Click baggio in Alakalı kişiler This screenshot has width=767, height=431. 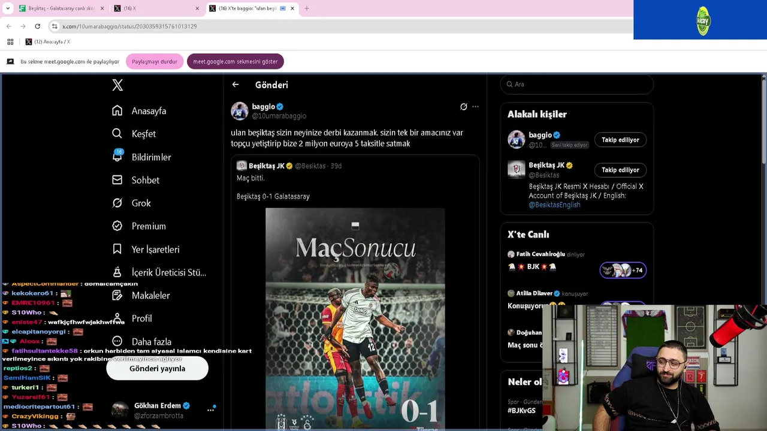540,135
